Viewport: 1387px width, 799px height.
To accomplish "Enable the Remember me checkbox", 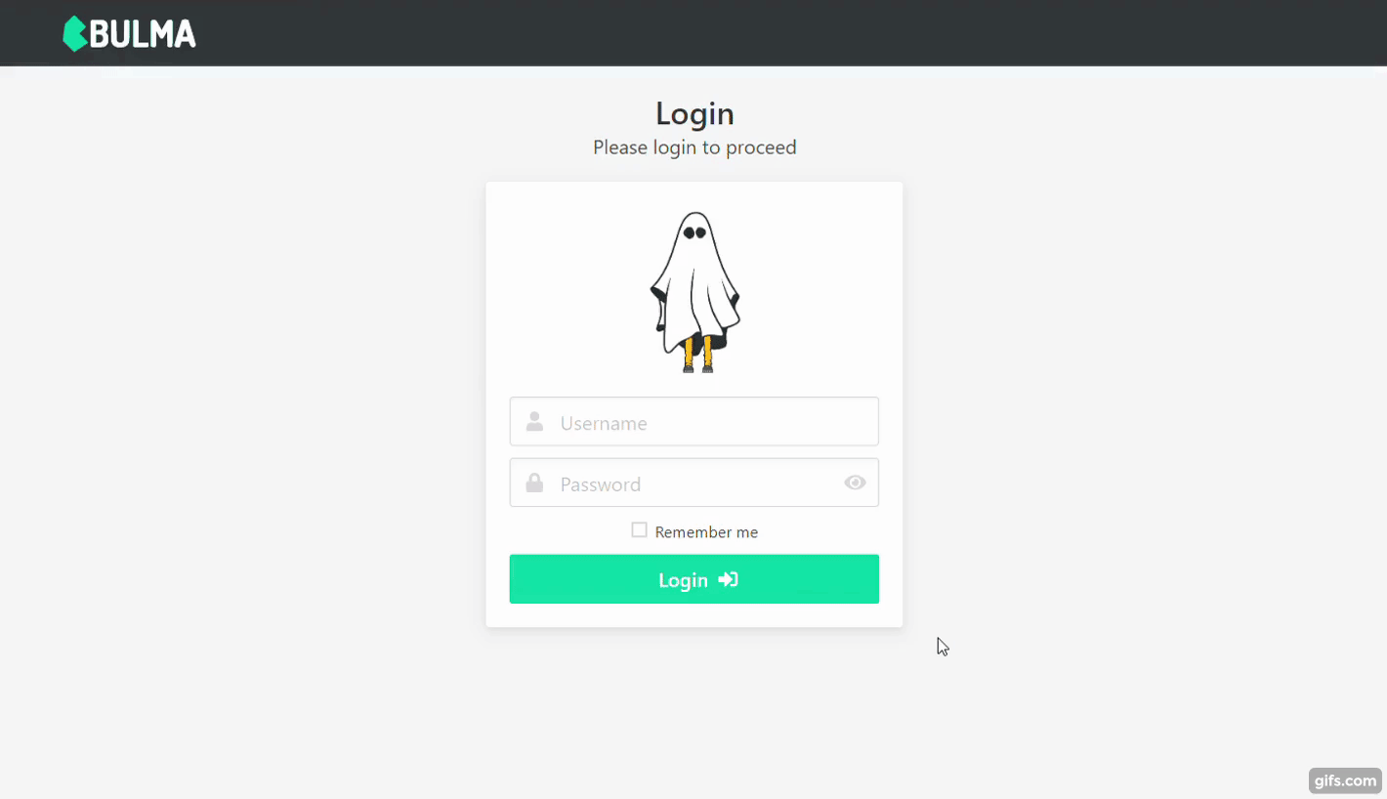I will point(639,530).
